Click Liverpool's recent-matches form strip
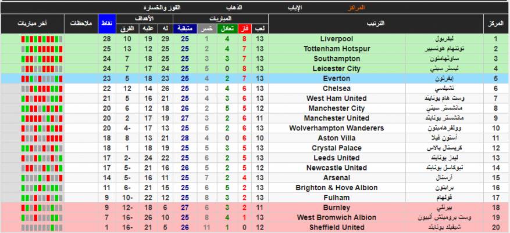 point(33,39)
